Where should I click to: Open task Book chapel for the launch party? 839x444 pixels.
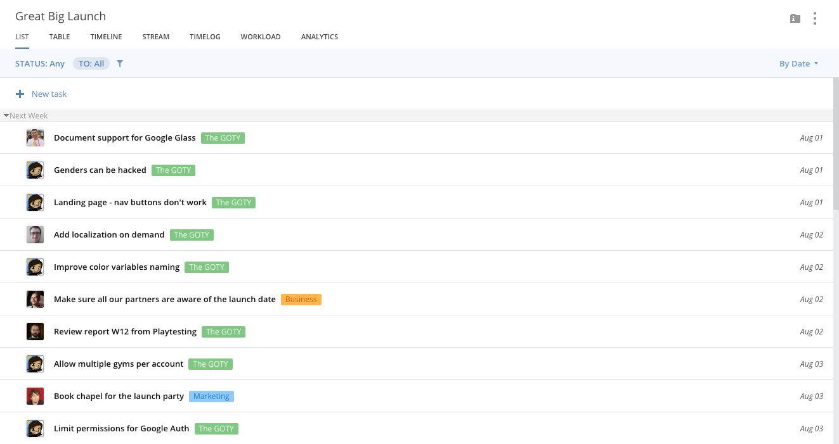pyautogui.click(x=119, y=396)
